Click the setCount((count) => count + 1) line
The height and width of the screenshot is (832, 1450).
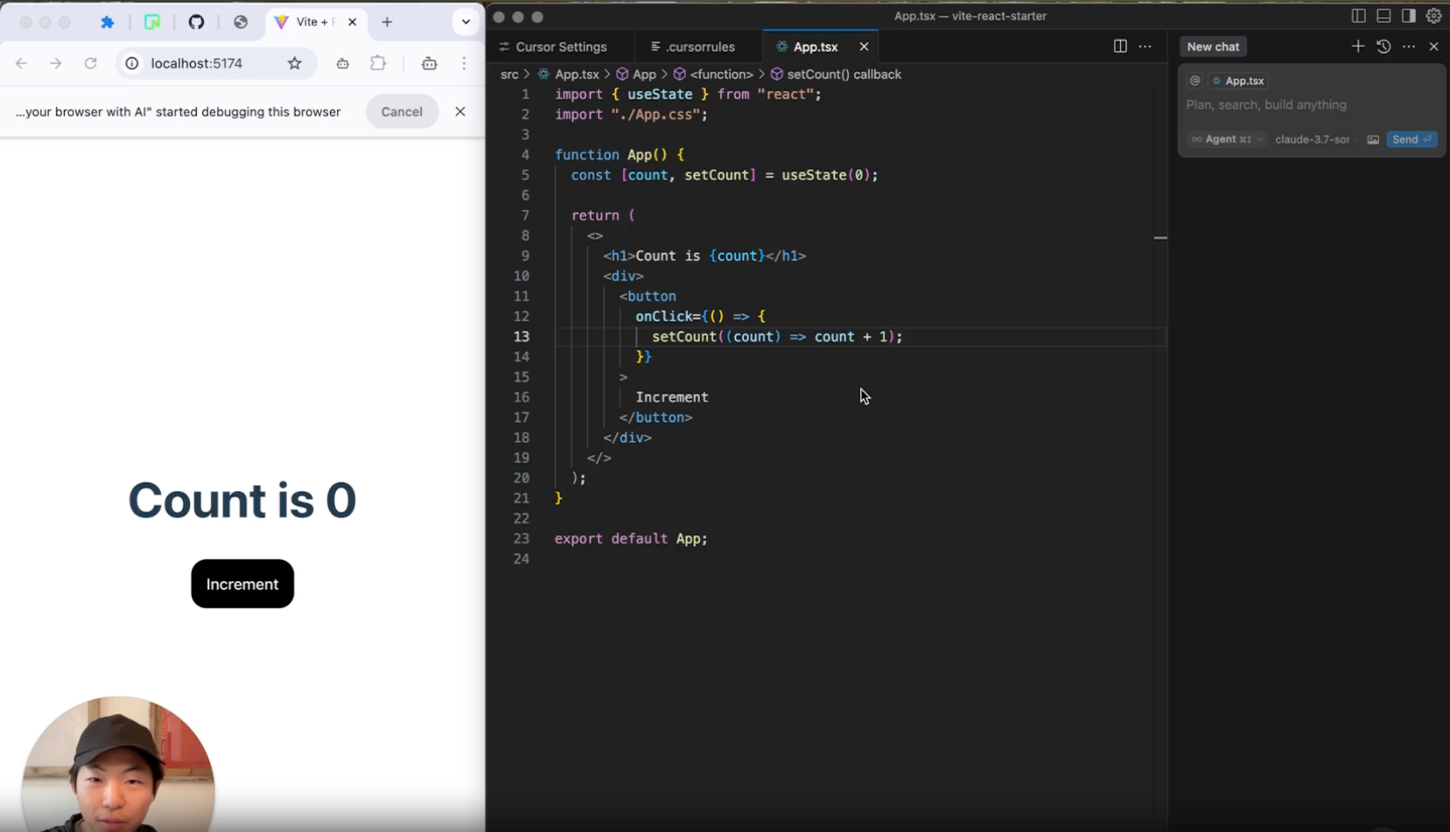click(x=777, y=337)
